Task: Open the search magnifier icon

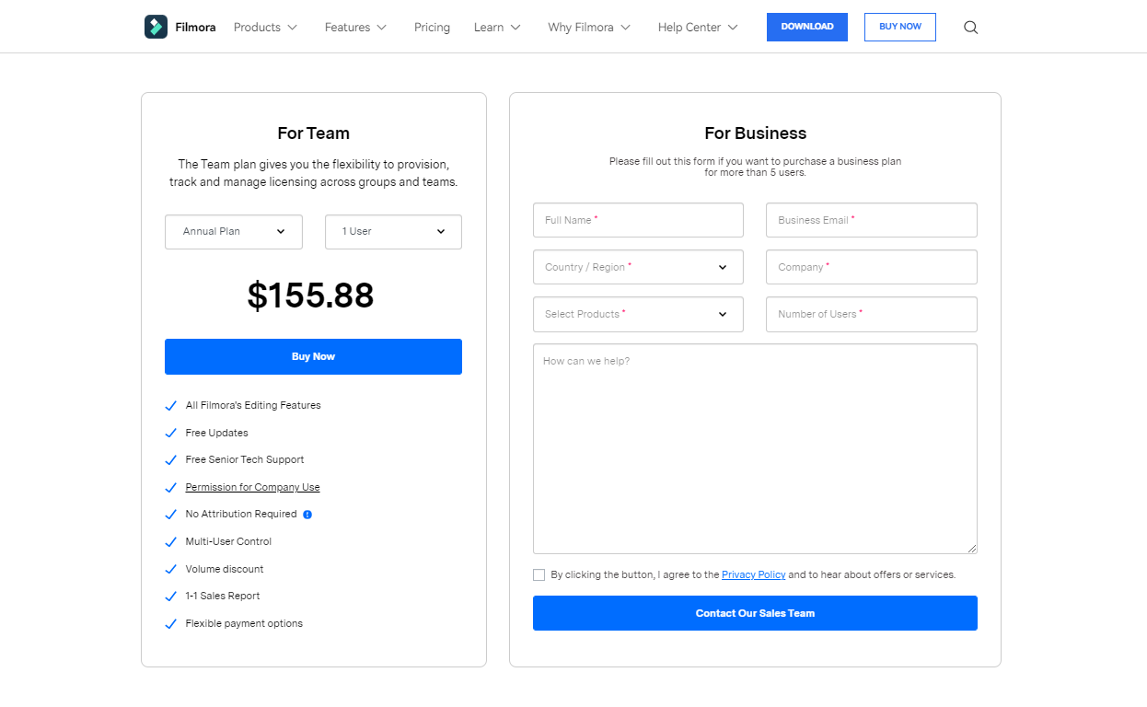Action: coord(970,28)
